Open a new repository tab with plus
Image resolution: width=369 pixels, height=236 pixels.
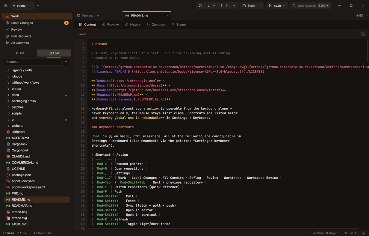click(38, 6)
